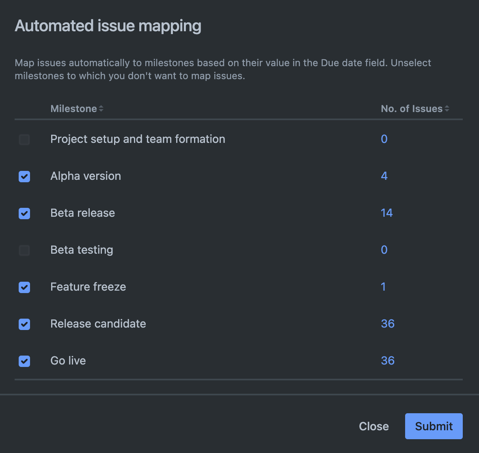Open the 14 issues link for Beta release
The height and width of the screenshot is (453, 479).
[386, 213]
